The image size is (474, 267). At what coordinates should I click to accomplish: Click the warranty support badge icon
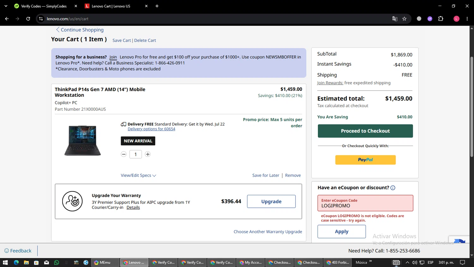click(x=72, y=201)
